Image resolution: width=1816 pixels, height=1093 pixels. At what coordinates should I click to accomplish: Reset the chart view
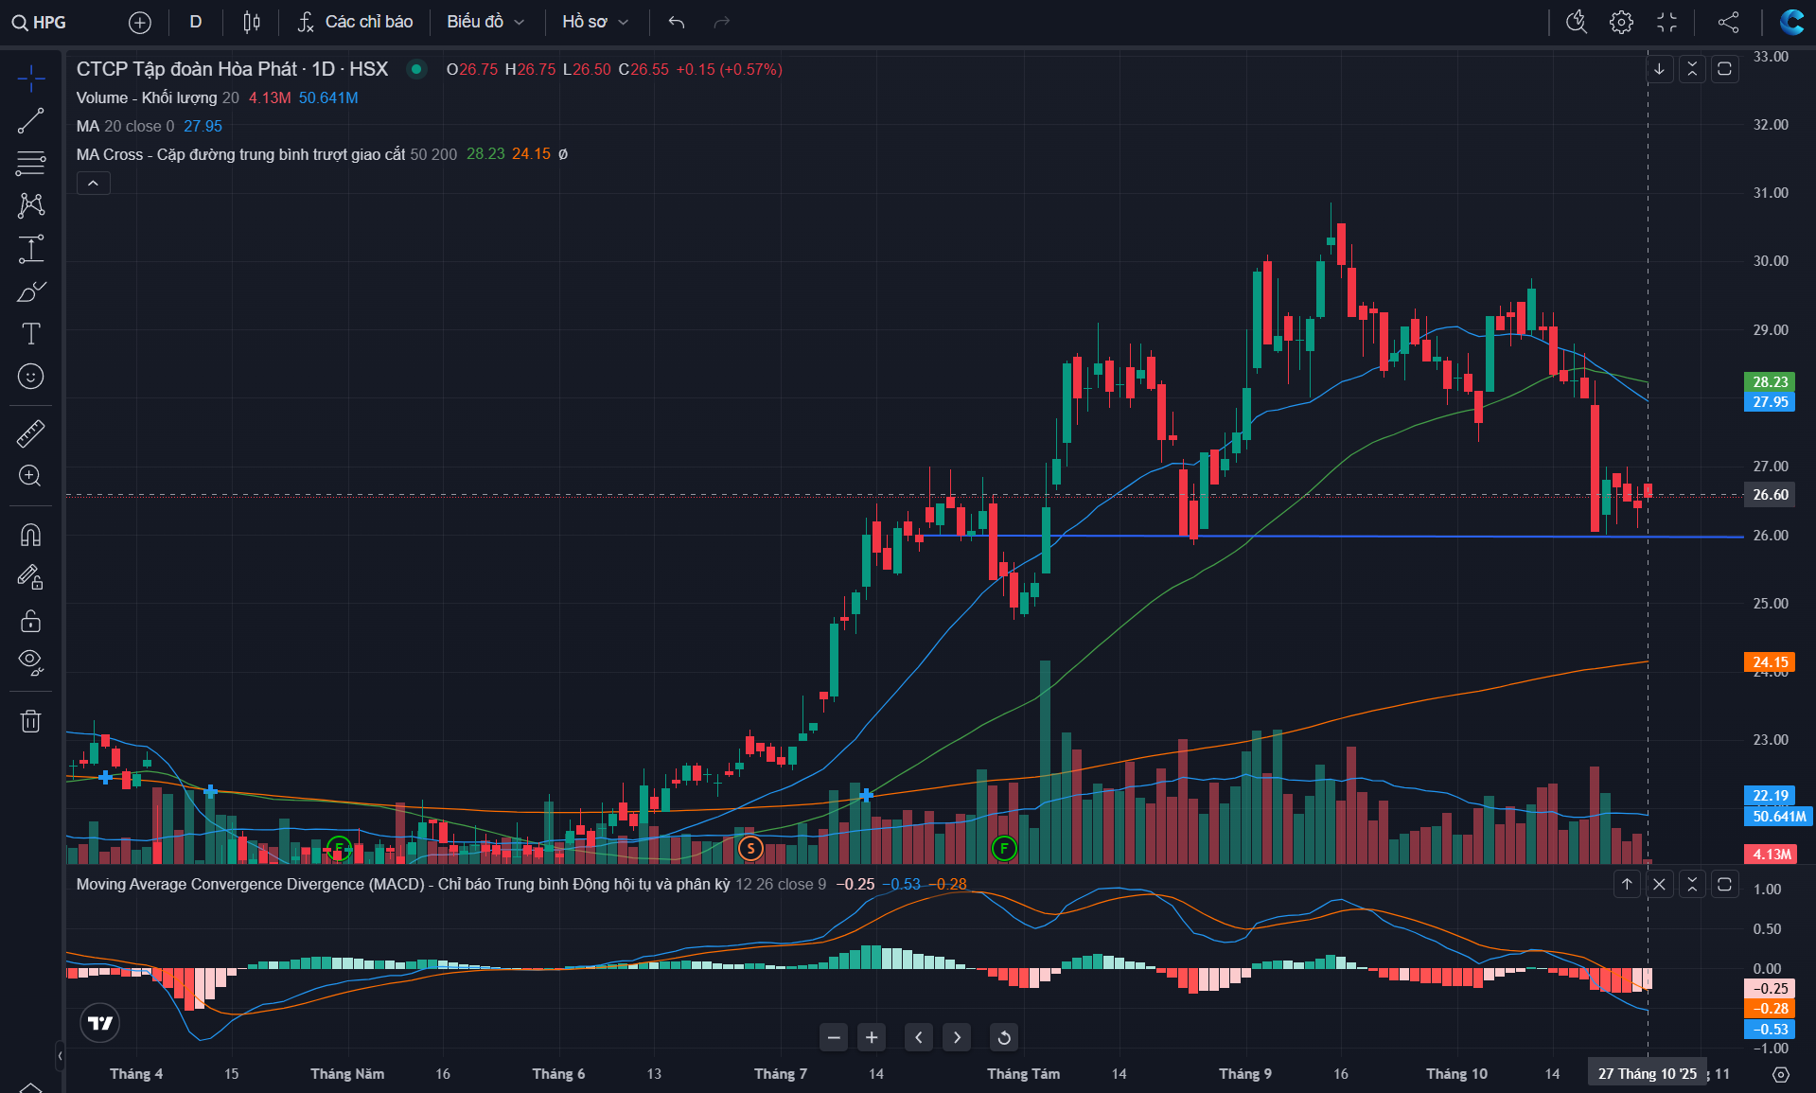1004,1037
